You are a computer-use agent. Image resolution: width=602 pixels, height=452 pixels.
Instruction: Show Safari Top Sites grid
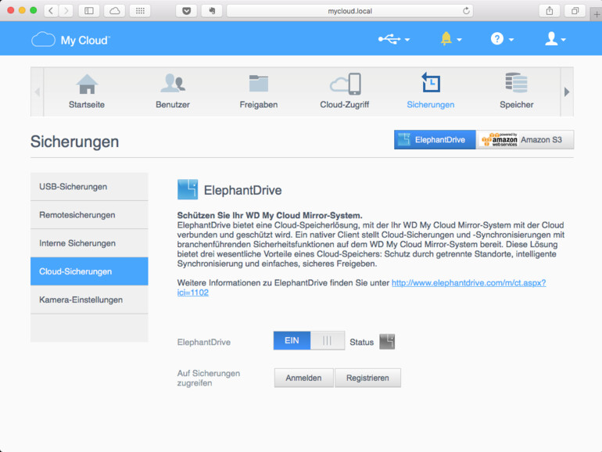coord(140,11)
